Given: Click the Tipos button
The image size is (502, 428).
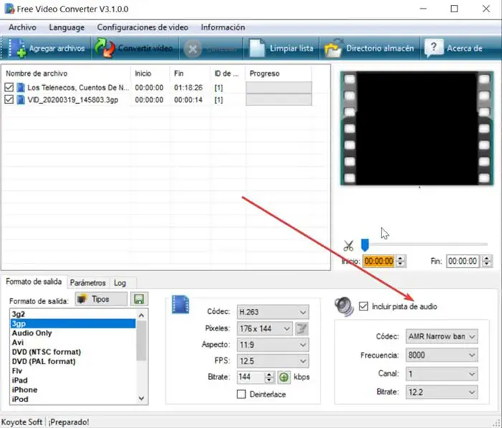Looking at the screenshot, I should [101, 299].
